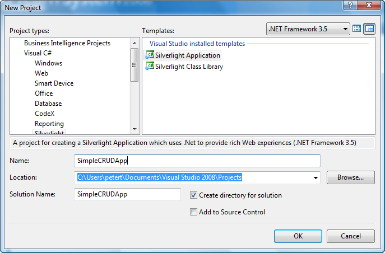Click in the Solution Name field
Viewport: 385px width, 253px height.
[x=127, y=194]
